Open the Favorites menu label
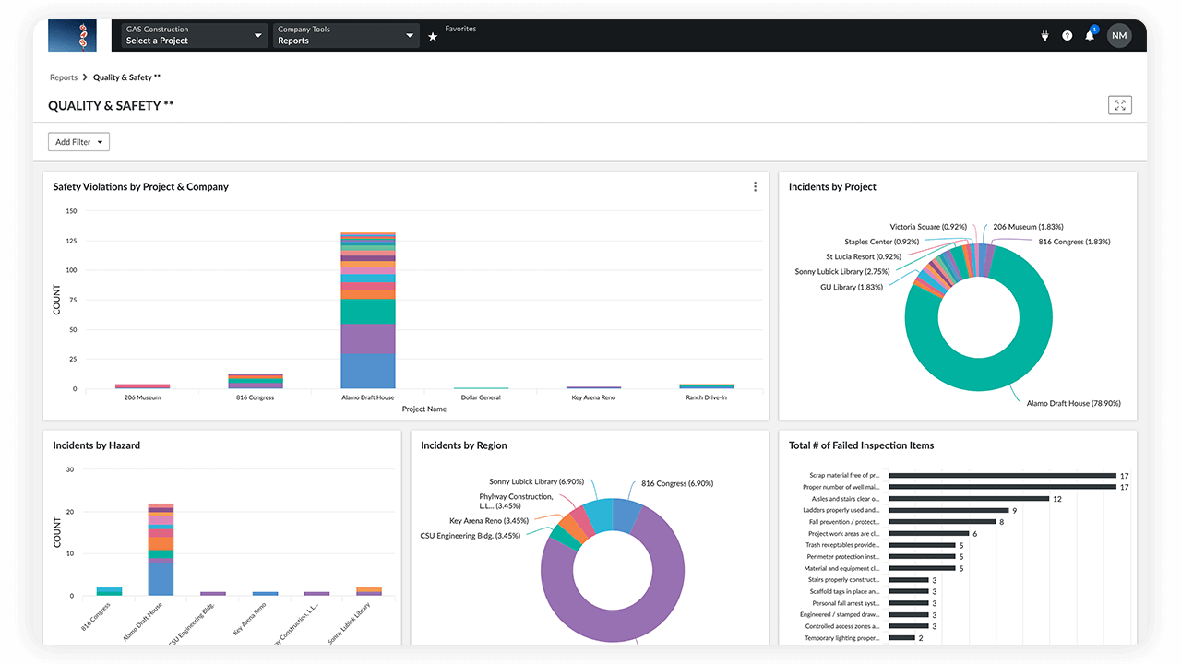Screen dimensions: 1181x664 (460, 29)
